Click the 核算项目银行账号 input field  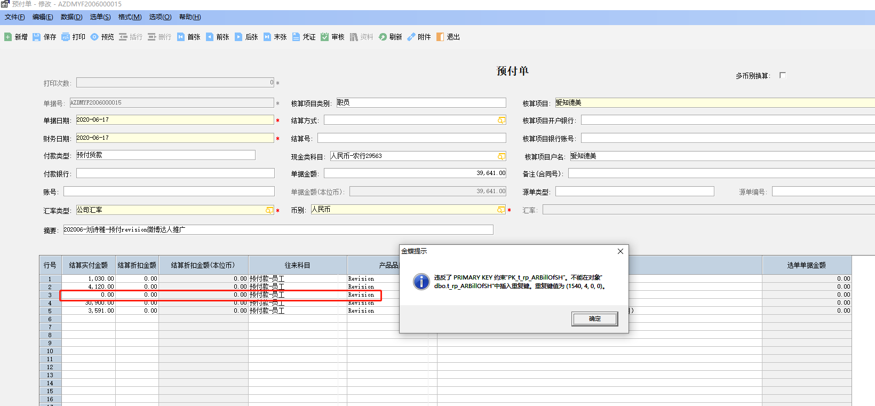point(728,138)
